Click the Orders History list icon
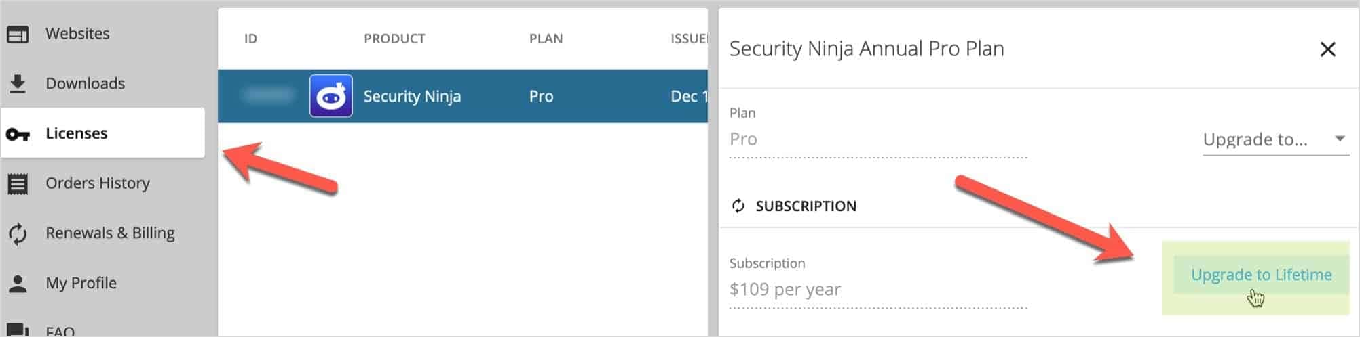The image size is (1360, 337). 18,183
